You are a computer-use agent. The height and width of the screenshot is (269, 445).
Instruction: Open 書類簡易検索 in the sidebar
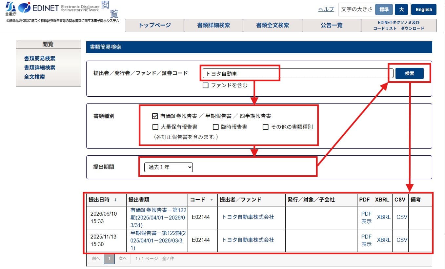tap(40, 59)
